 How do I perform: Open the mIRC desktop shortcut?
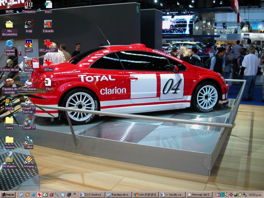click(x=29, y=44)
